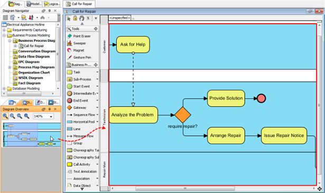The image size is (325, 193).
Task: Expand the Requirements Capturing folder
Action: [4, 30]
